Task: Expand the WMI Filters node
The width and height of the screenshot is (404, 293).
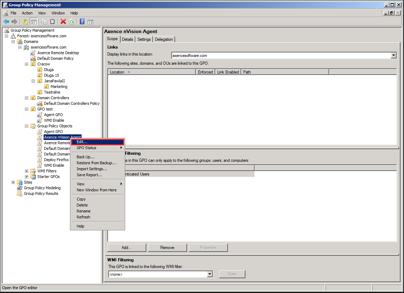Action: [x=27, y=171]
